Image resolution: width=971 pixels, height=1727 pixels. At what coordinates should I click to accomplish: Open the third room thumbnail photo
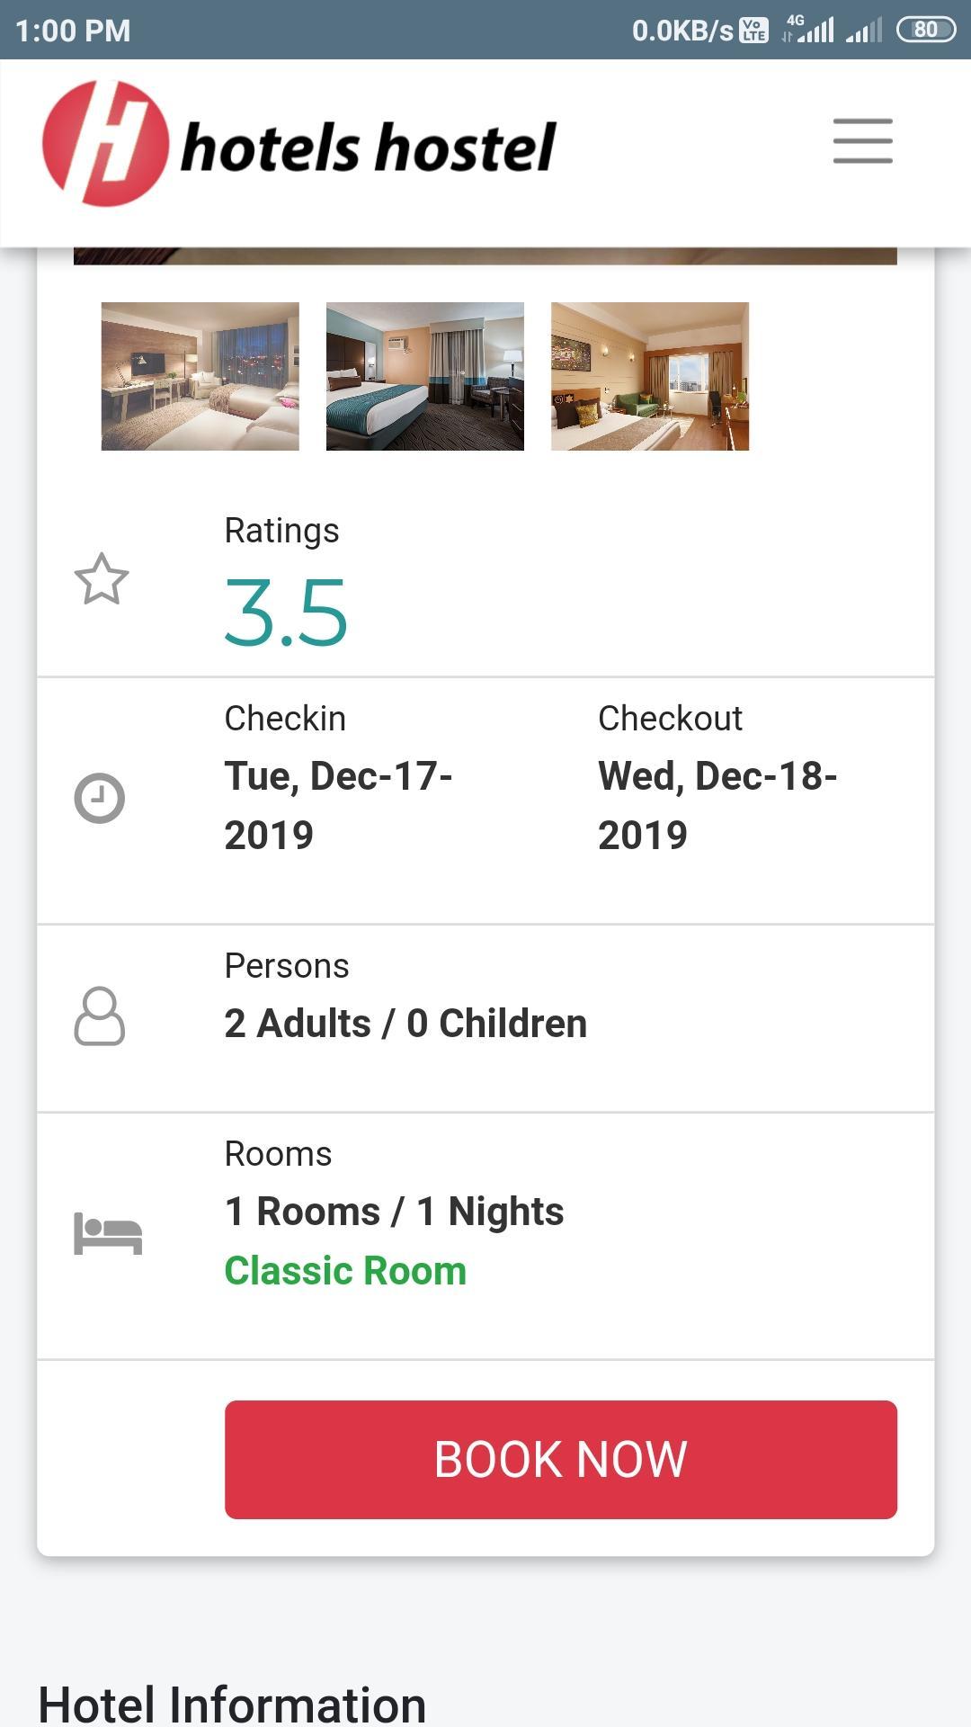coord(650,376)
